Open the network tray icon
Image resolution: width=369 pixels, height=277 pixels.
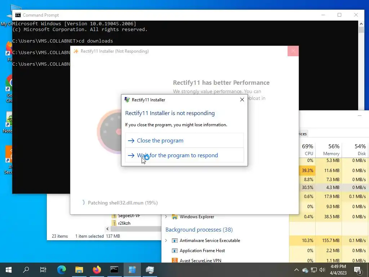[x=314, y=270]
